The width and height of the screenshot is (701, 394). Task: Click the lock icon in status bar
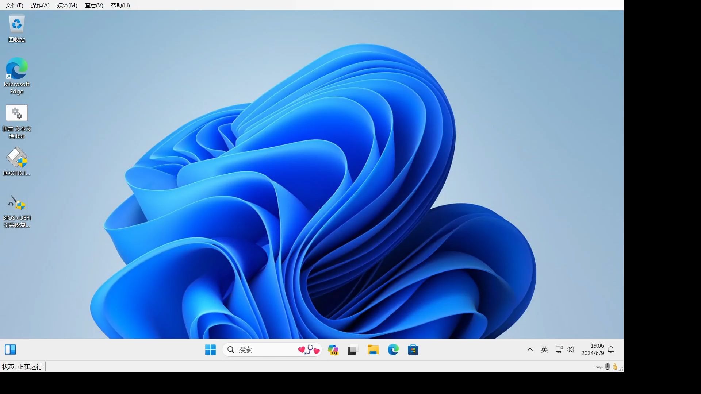tap(615, 366)
